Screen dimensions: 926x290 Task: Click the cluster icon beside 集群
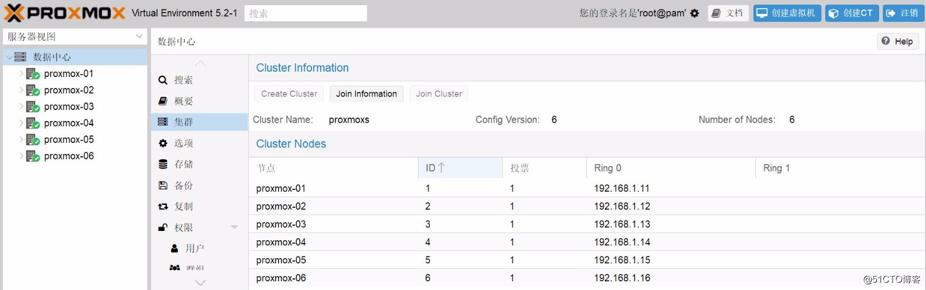pos(163,122)
